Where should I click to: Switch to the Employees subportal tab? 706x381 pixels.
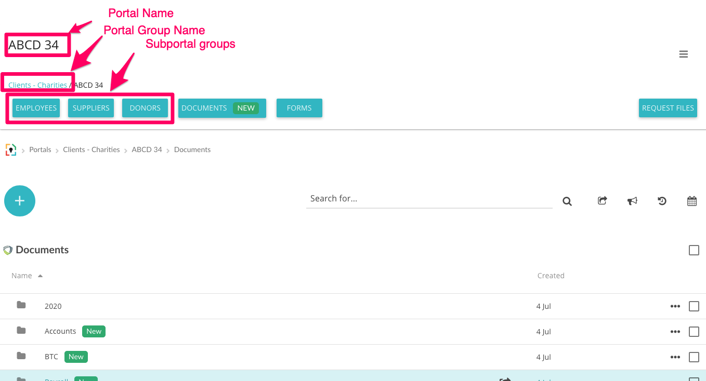pyautogui.click(x=36, y=108)
